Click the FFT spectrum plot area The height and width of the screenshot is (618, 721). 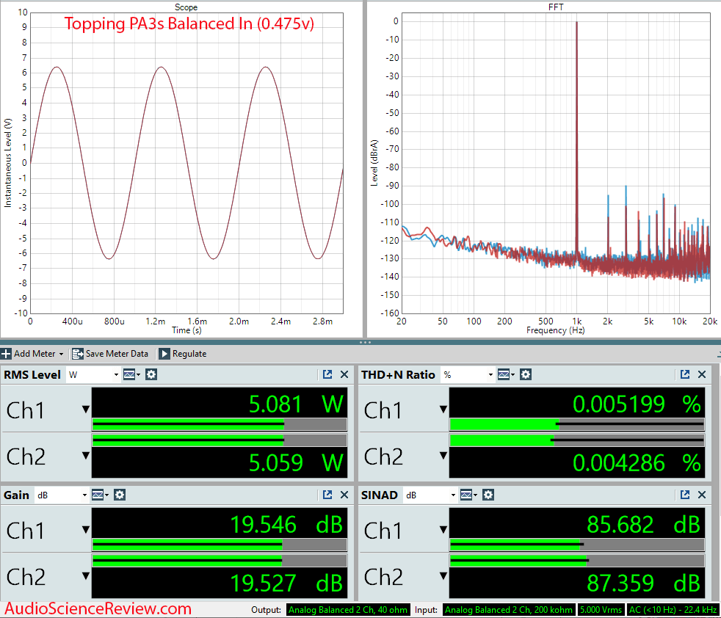(x=556, y=163)
